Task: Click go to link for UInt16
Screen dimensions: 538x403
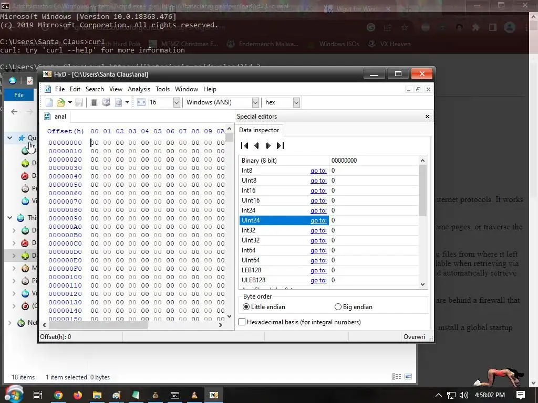Action: (318, 200)
